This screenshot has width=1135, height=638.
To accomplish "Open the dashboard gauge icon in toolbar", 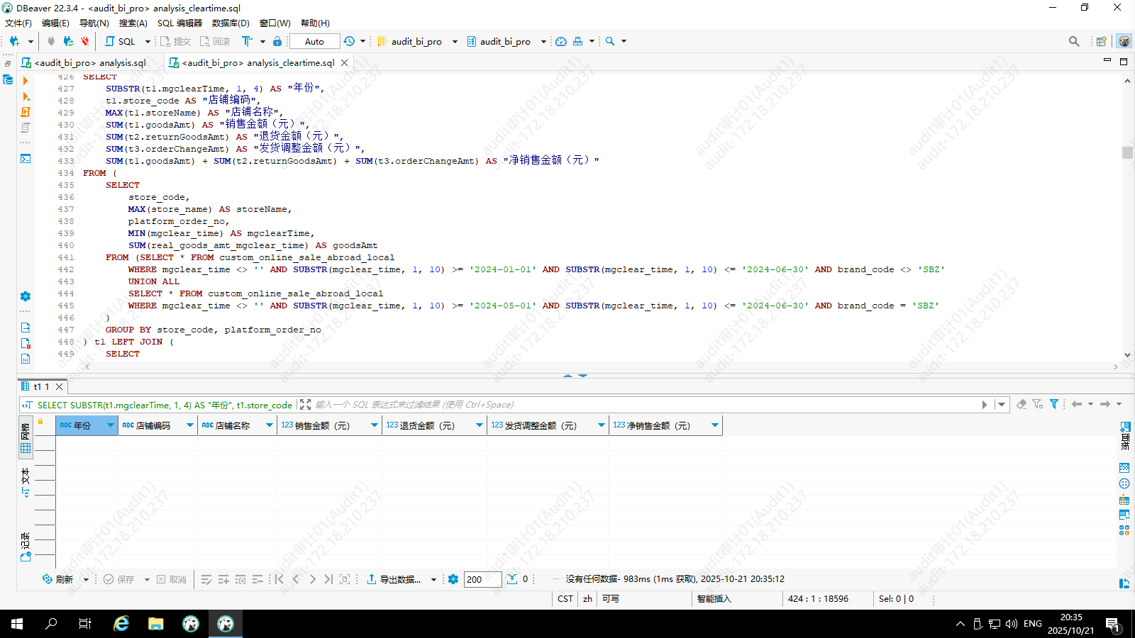I will coord(561,41).
